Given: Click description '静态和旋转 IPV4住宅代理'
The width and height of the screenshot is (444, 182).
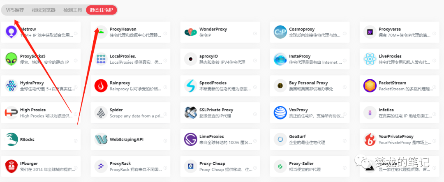Looking at the screenshot, I should coord(222,62).
